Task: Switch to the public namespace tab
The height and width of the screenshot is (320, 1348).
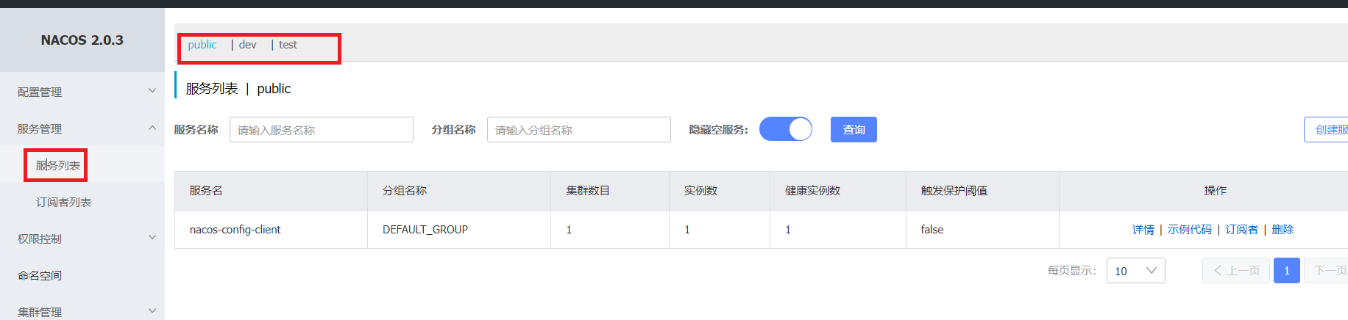Action: [x=202, y=45]
